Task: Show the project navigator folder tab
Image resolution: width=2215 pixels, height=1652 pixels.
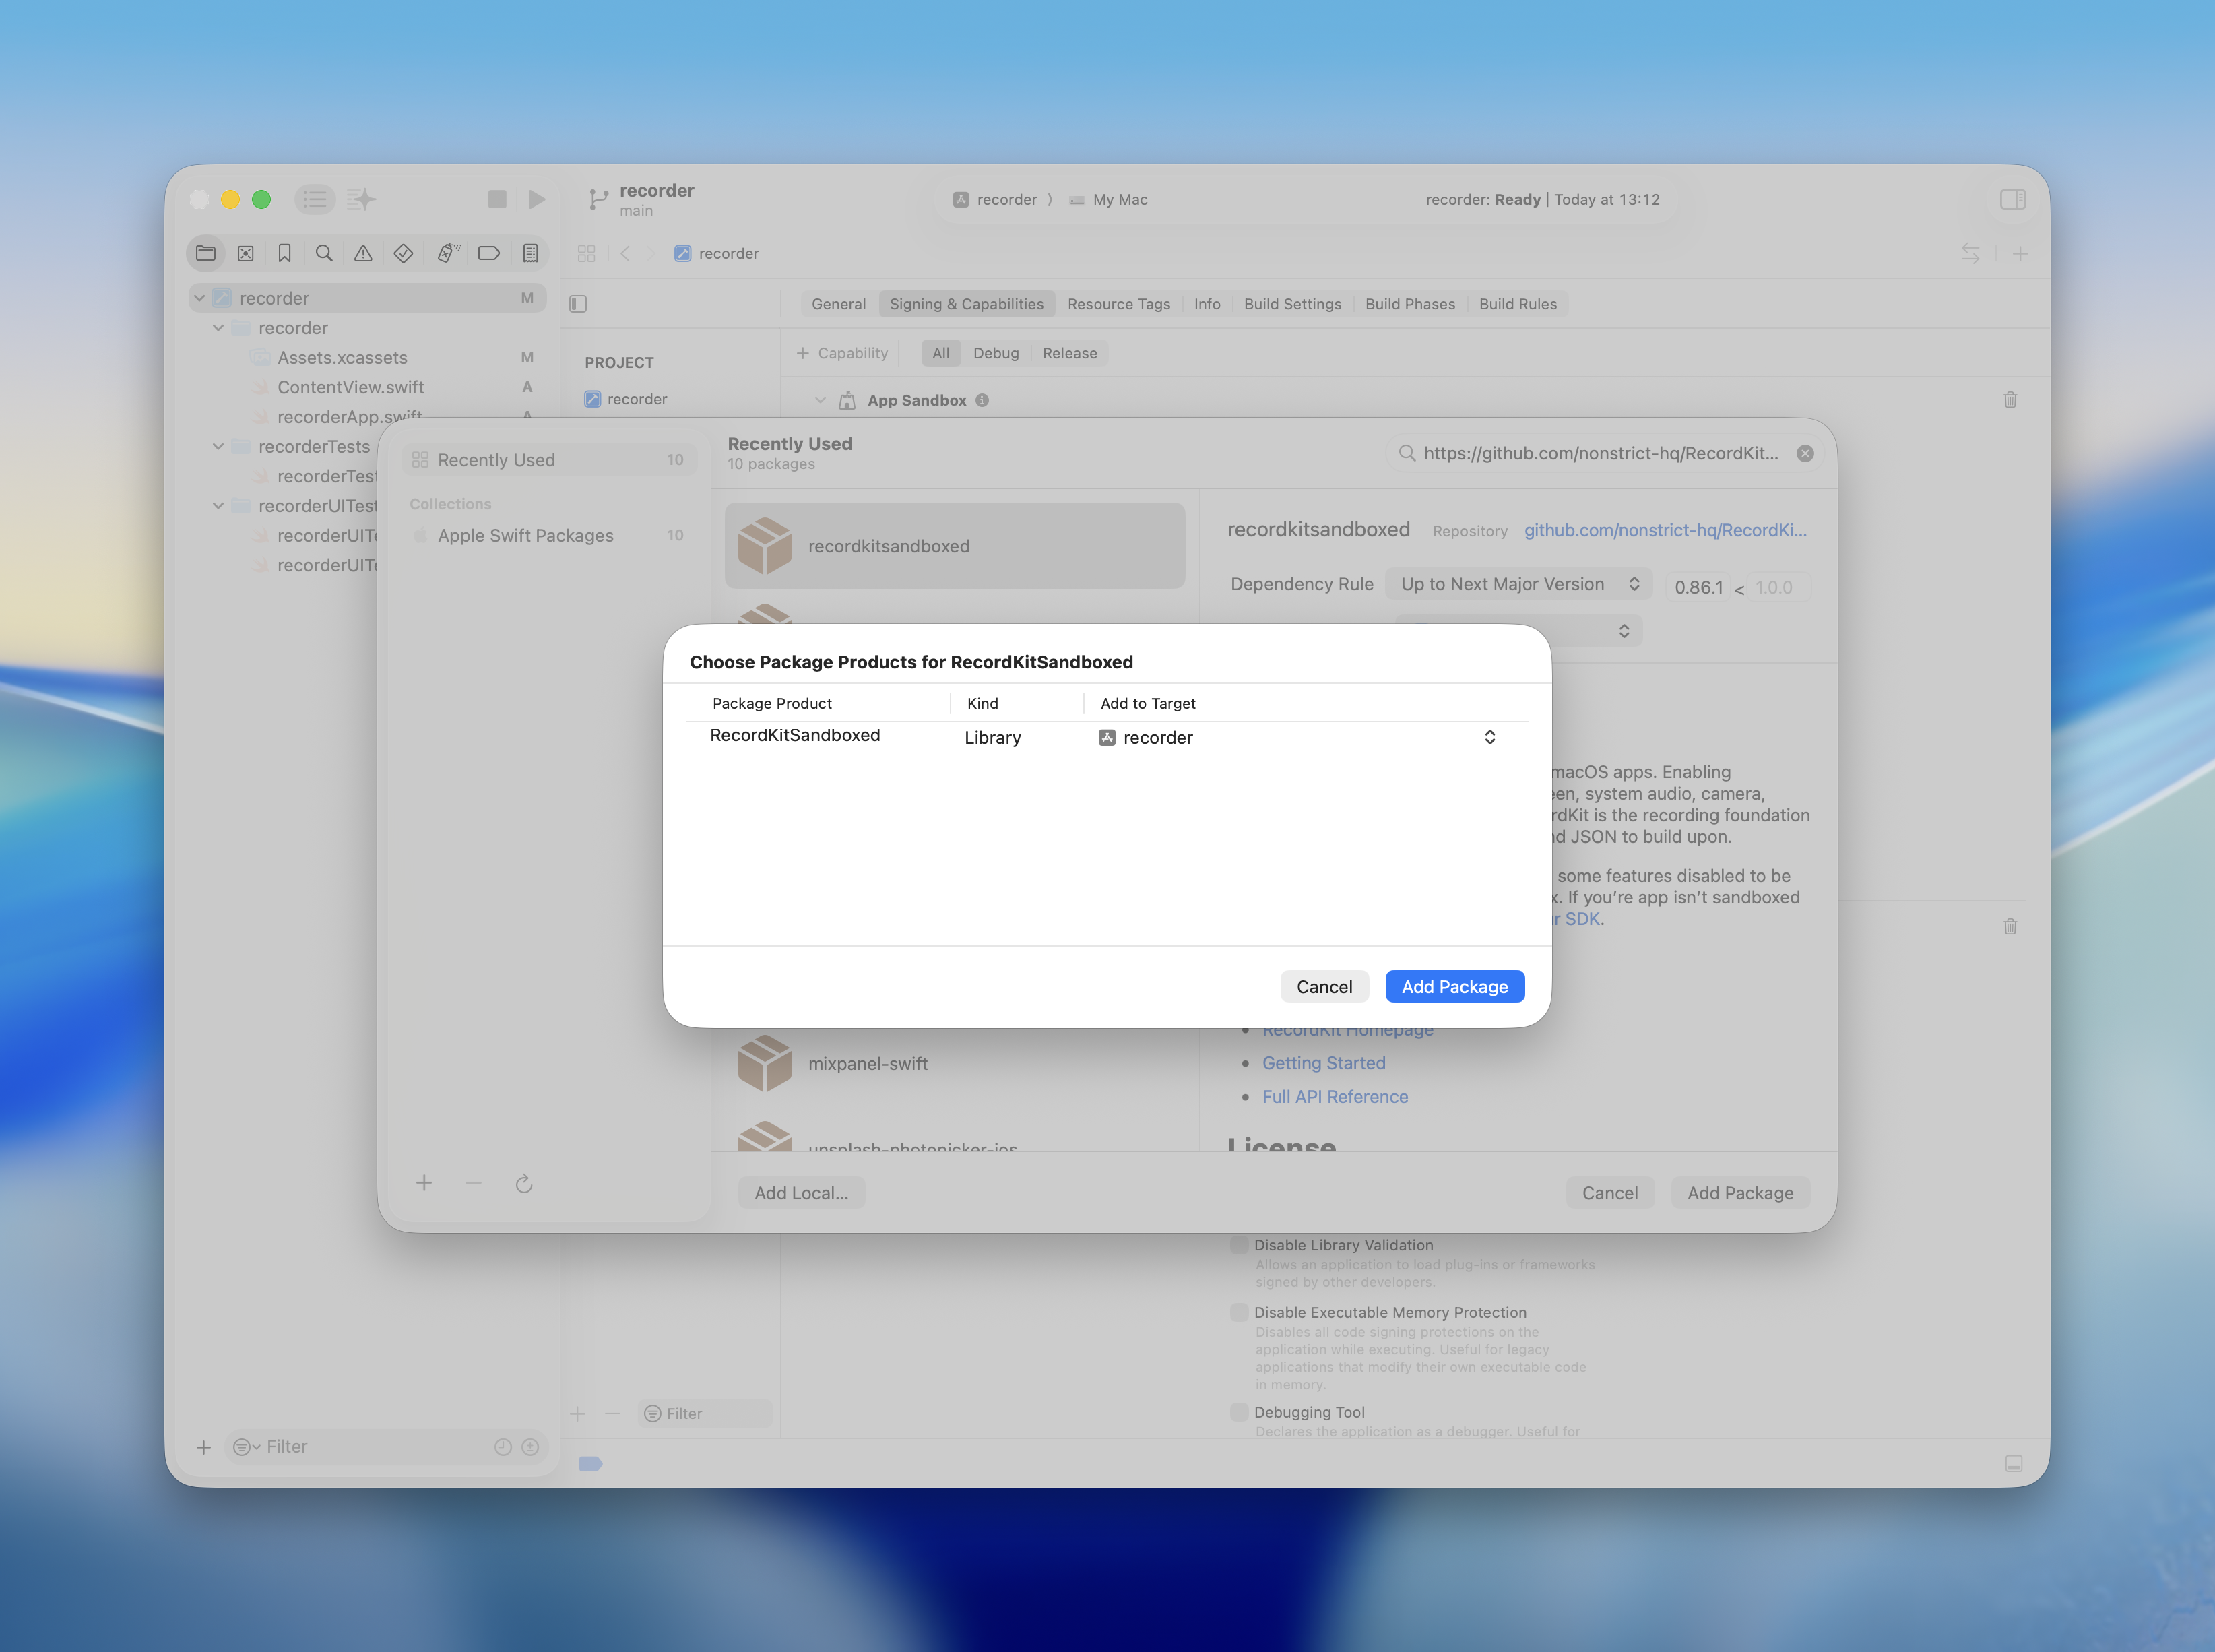Action: point(206,253)
